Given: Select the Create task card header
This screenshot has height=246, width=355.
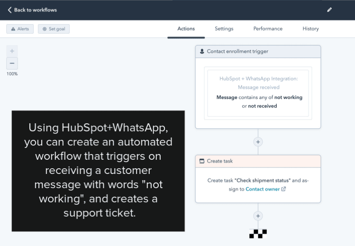Looking at the screenshot, I should (258, 161).
